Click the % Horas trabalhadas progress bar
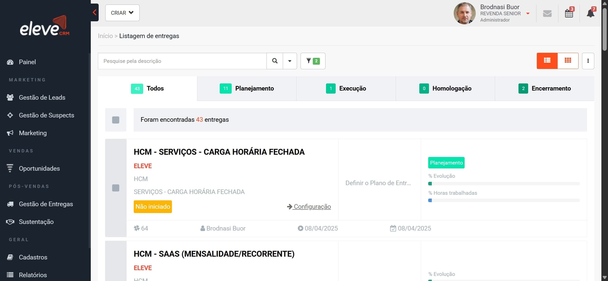This screenshot has height=281, width=608. (504, 200)
